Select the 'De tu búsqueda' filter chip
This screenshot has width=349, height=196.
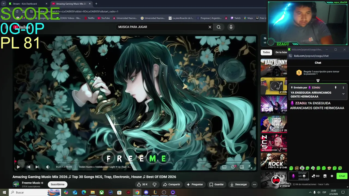281,52
